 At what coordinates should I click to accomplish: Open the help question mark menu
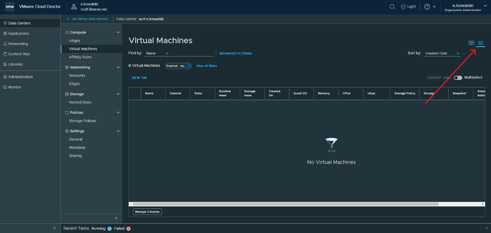(x=427, y=7)
